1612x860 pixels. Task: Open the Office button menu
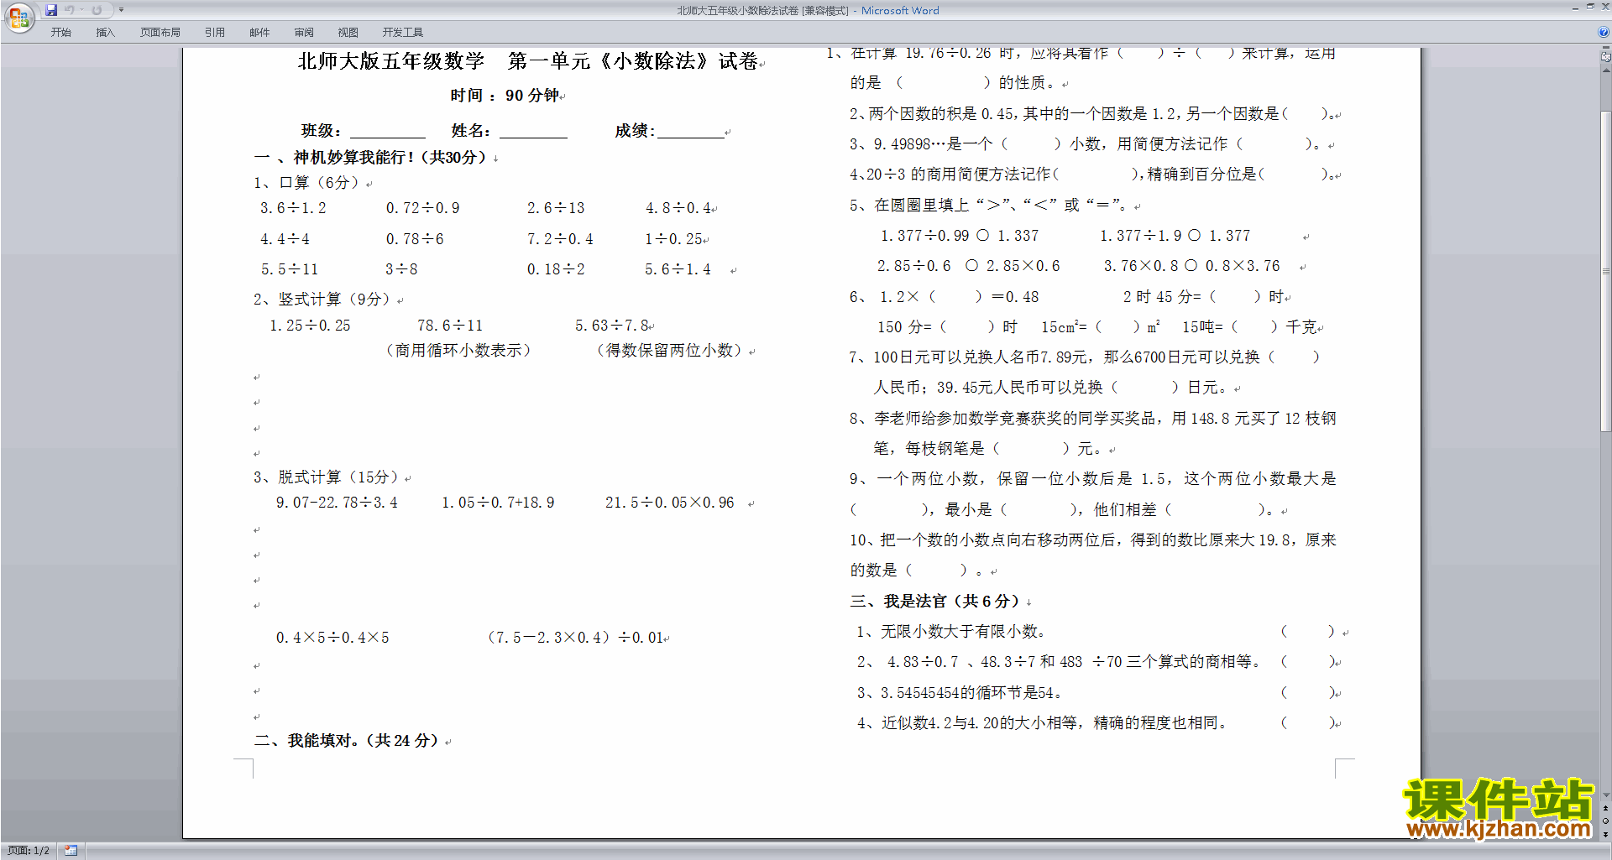(18, 17)
